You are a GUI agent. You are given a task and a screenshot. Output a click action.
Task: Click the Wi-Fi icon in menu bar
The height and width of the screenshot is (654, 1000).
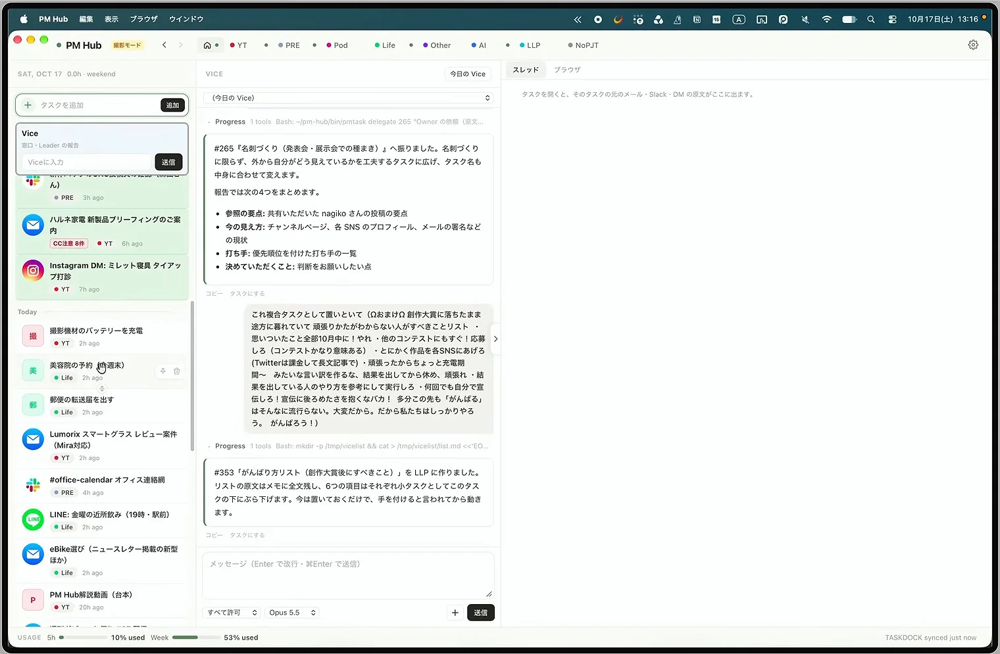coord(826,20)
